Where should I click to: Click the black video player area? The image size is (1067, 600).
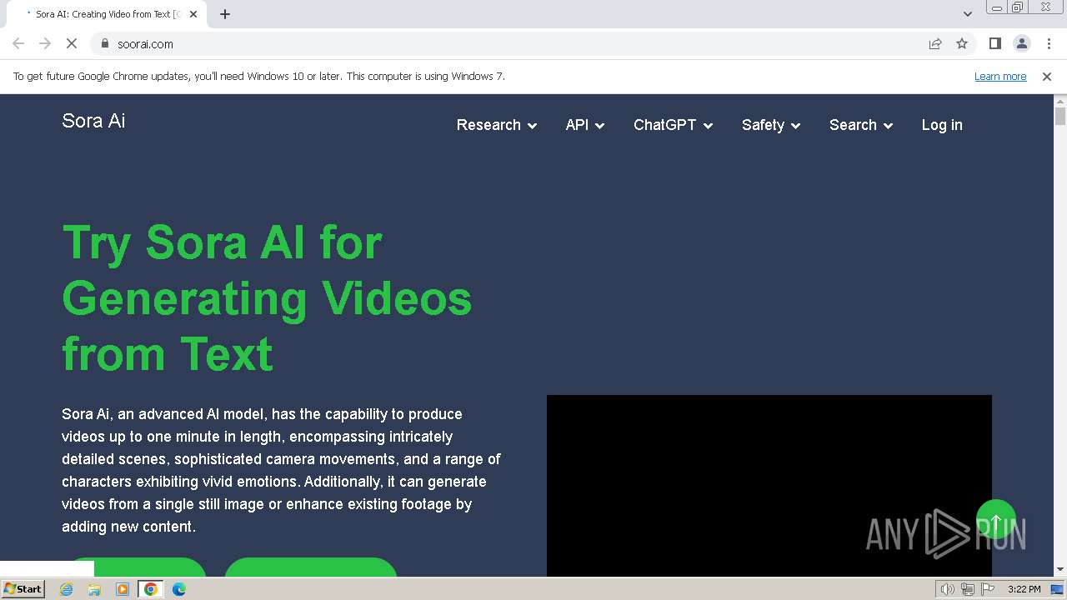[769, 485]
